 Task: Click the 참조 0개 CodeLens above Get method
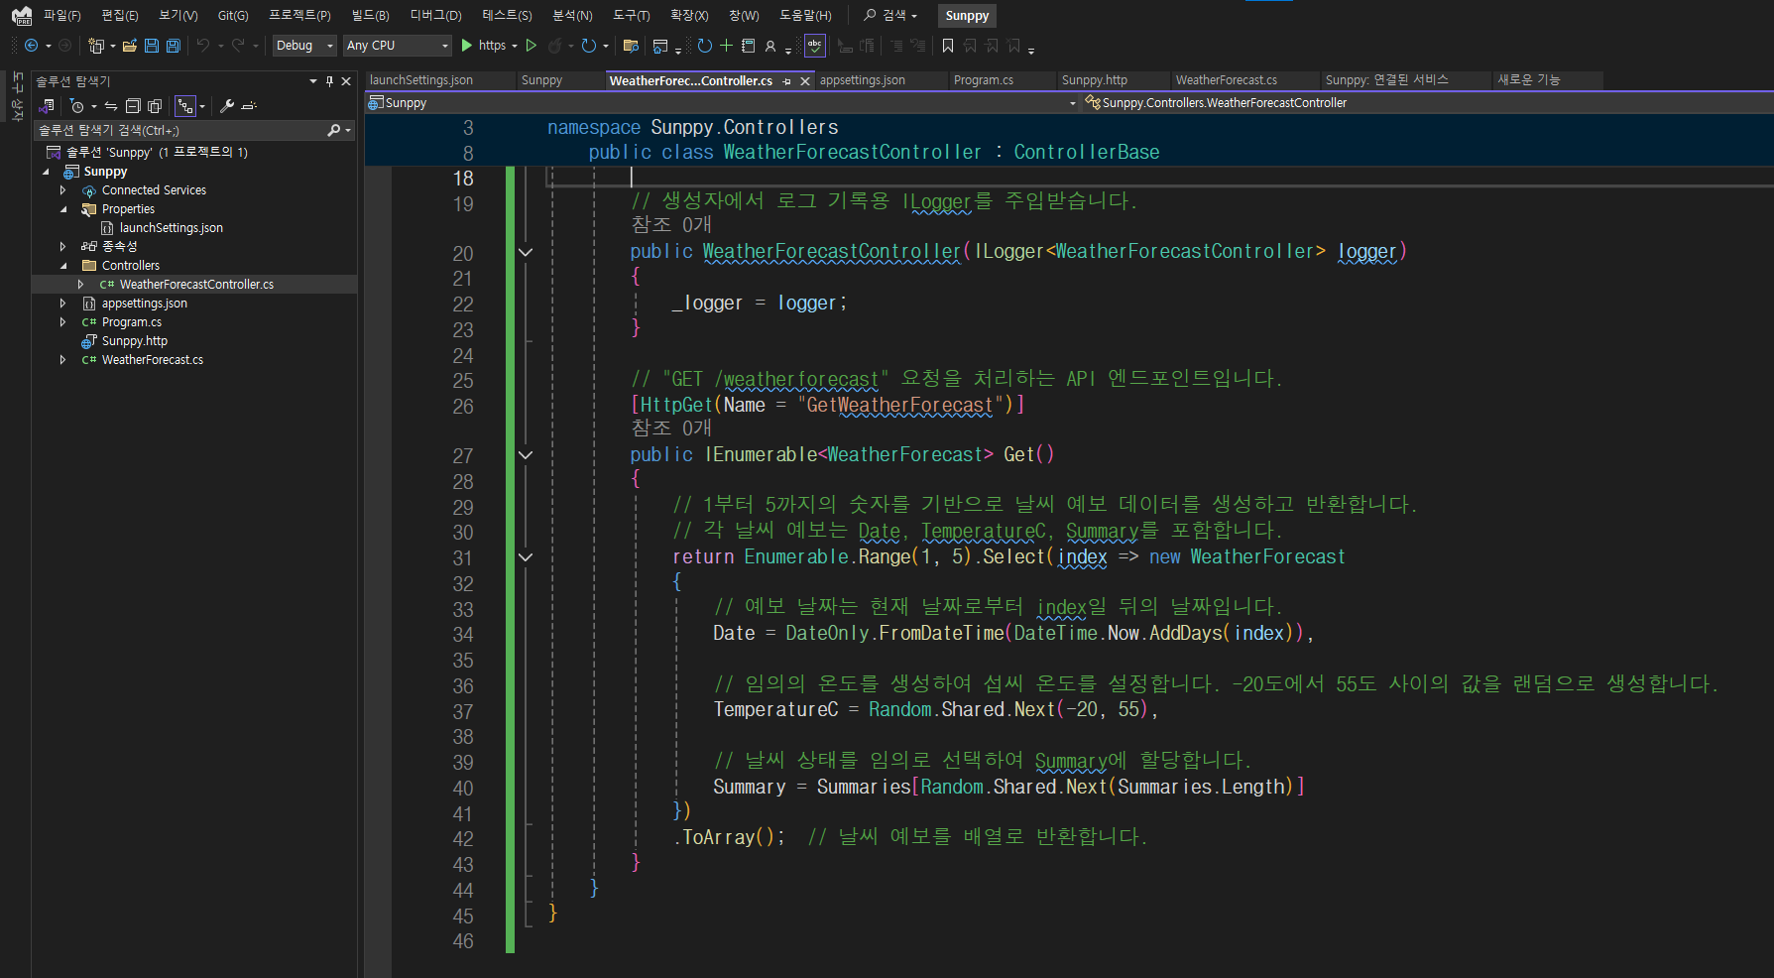[671, 428]
